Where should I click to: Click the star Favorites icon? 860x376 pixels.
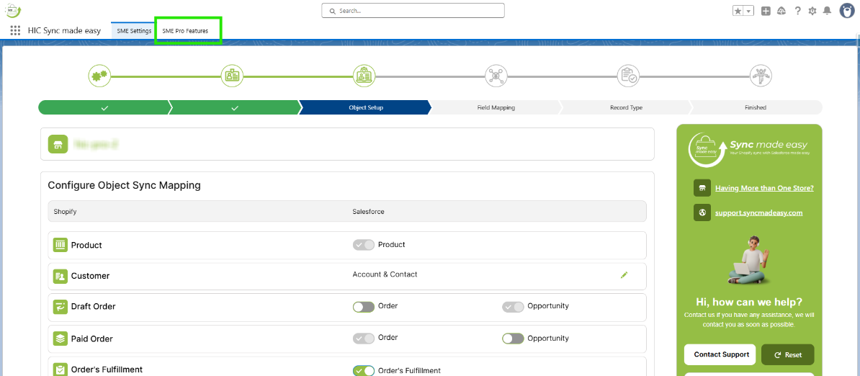[x=739, y=10]
